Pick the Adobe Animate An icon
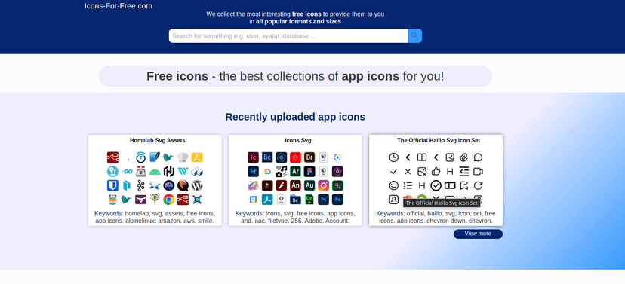625x284 pixels. click(x=295, y=185)
